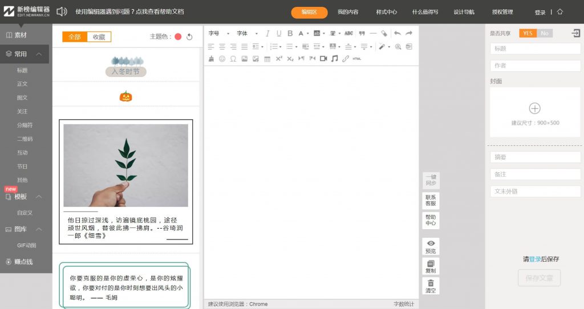Collapse the 常用 sidebar section
Viewport: 584px width, 309px height.
coord(39,54)
